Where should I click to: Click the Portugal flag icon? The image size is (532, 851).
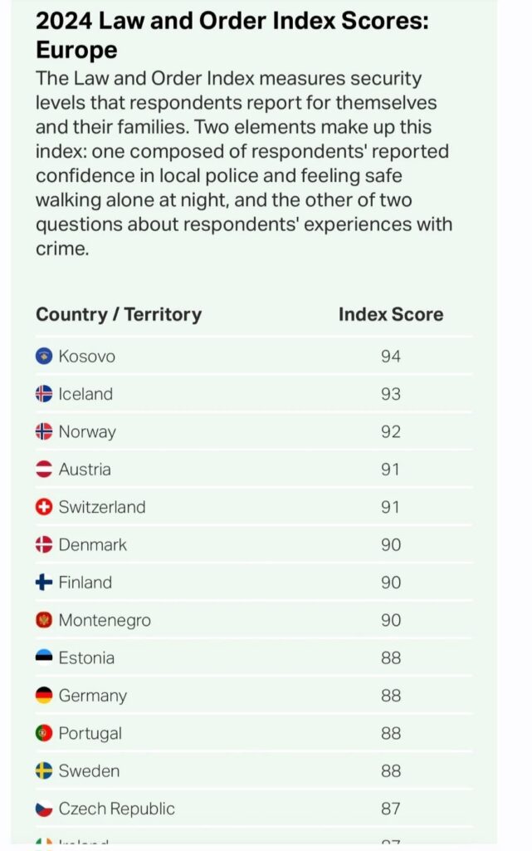click(x=44, y=734)
